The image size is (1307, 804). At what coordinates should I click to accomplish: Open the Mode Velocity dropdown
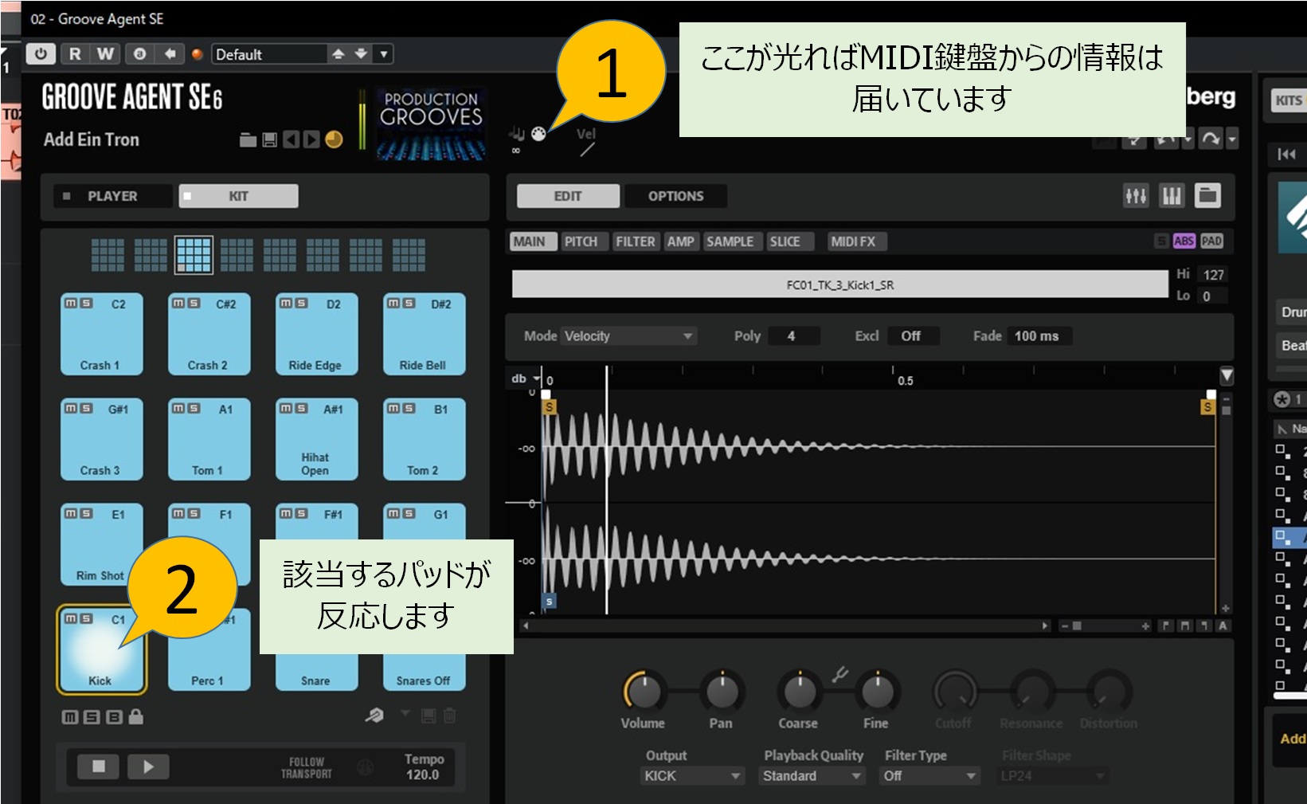[628, 336]
